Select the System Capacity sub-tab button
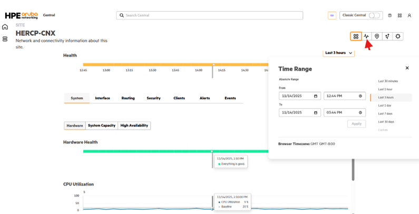The image size is (419, 214). [x=102, y=125]
